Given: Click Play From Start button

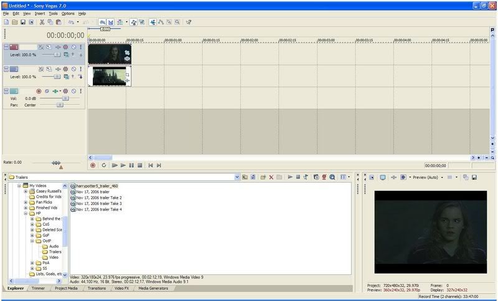Looking at the screenshot, I should point(115,165).
